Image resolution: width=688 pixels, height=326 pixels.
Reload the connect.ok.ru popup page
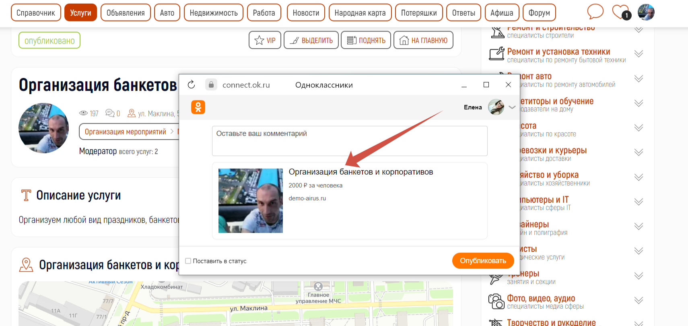pos(192,85)
